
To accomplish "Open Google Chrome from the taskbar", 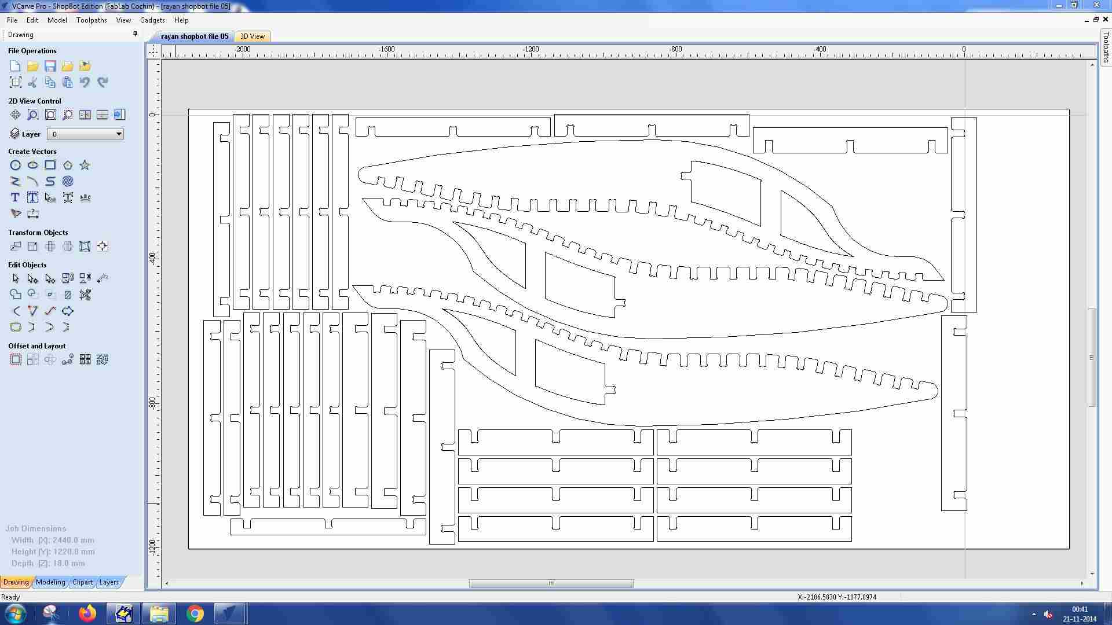I will coord(195,613).
